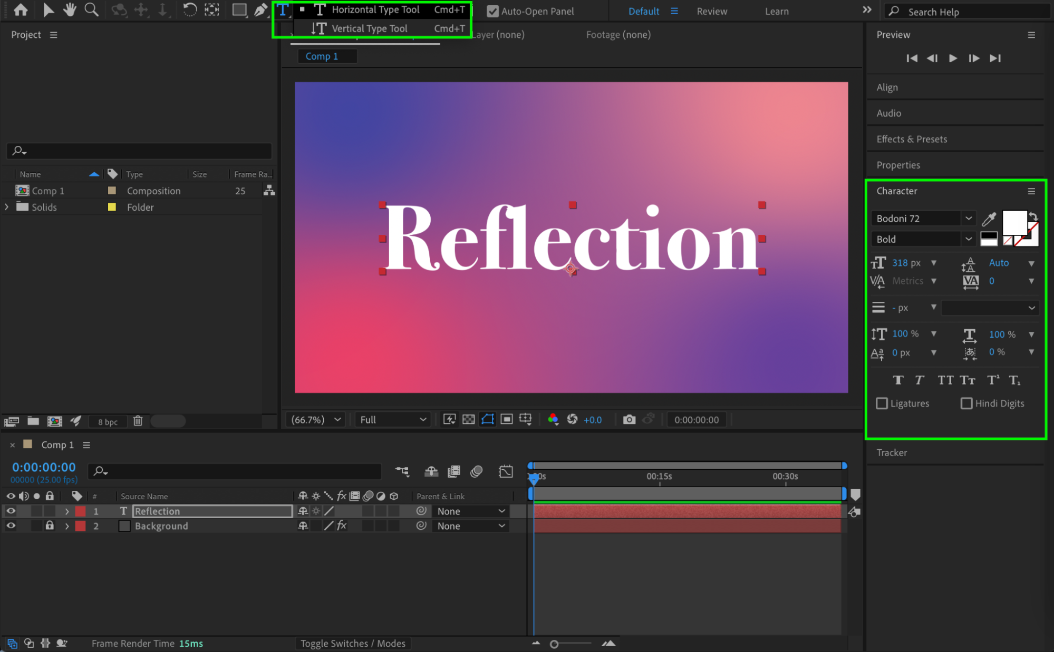
Task: Apply Faux Italic text style
Action: 920,380
